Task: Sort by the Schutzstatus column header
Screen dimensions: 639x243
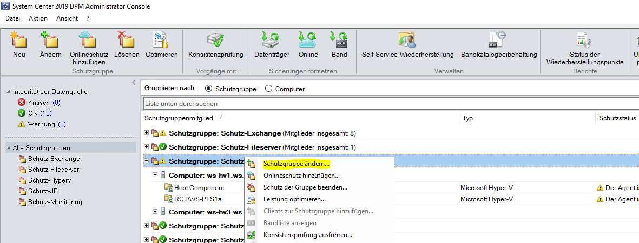Action: 617,118
